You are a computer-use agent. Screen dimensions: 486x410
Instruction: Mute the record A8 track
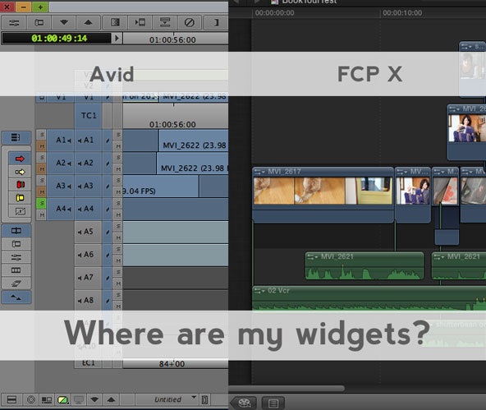click(117, 306)
